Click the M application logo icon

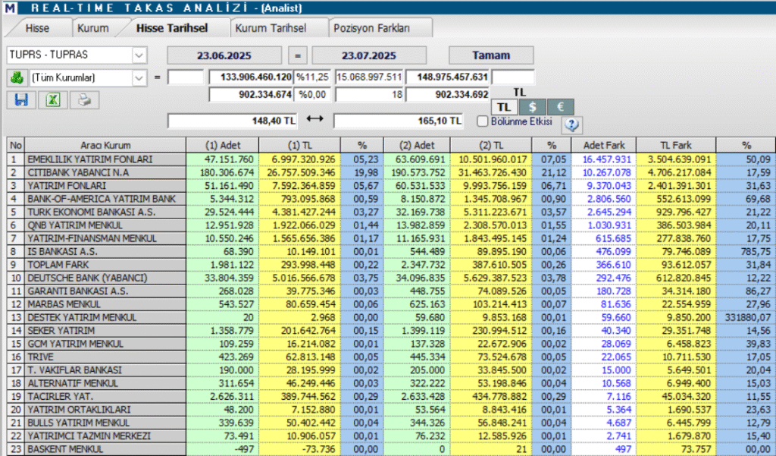coord(10,8)
